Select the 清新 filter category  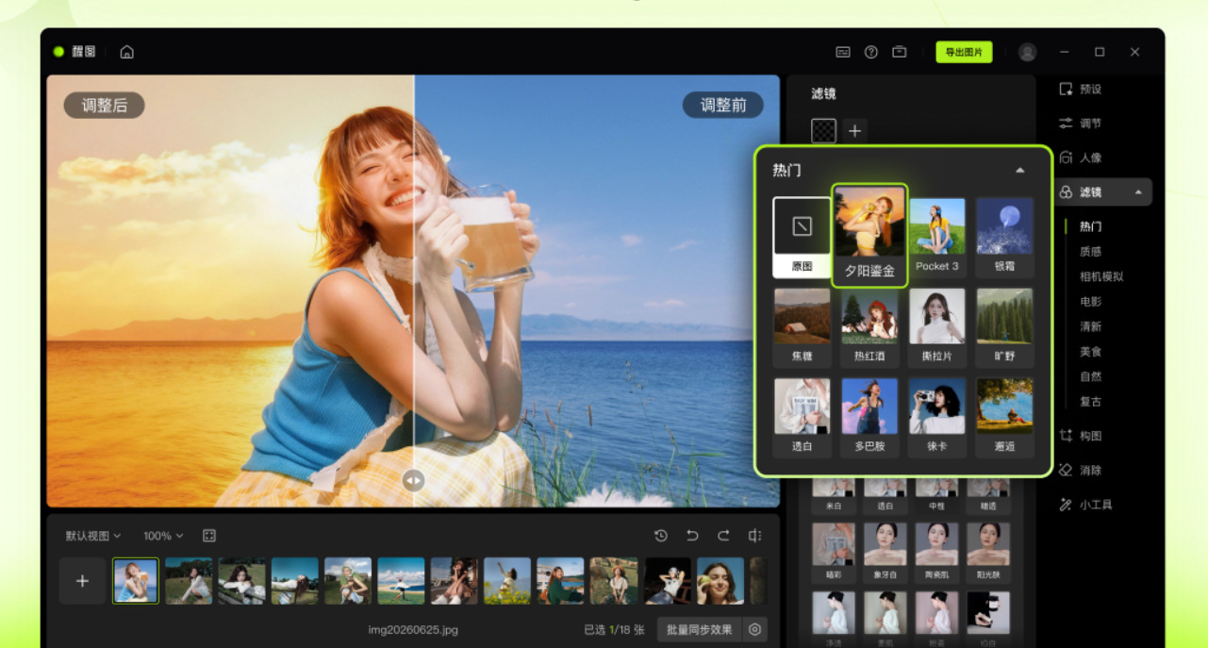pyautogui.click(x=1090, y=326)
